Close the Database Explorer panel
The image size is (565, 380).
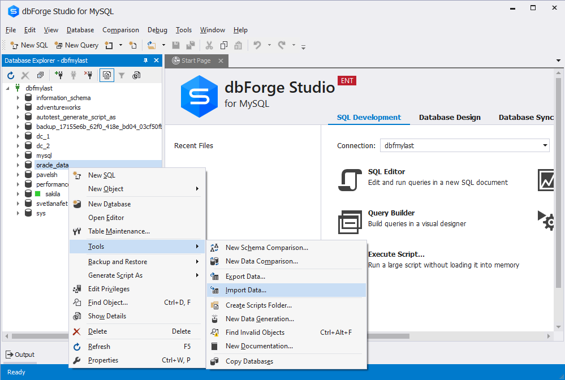coord(157,61)
